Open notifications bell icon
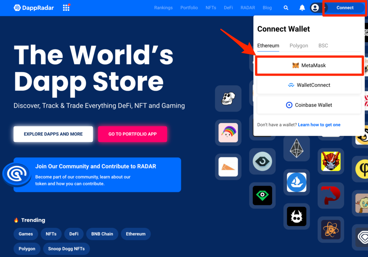The width and height of the screenshot is (368, 257). 302,8
